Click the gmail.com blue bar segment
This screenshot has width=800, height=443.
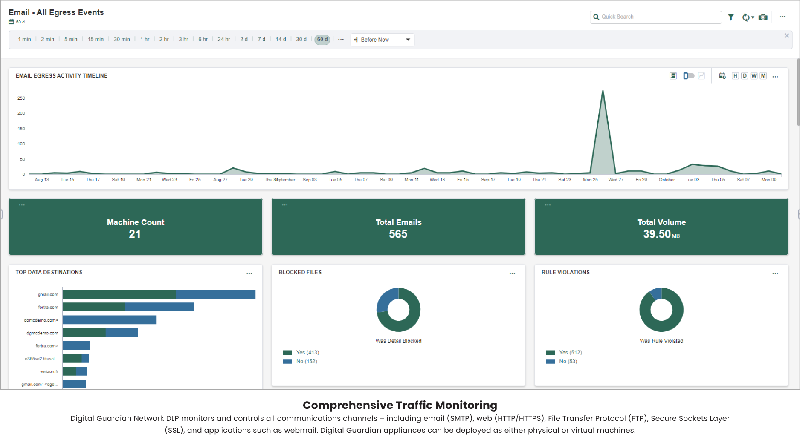pyautogui.click(x=215, y=294)
